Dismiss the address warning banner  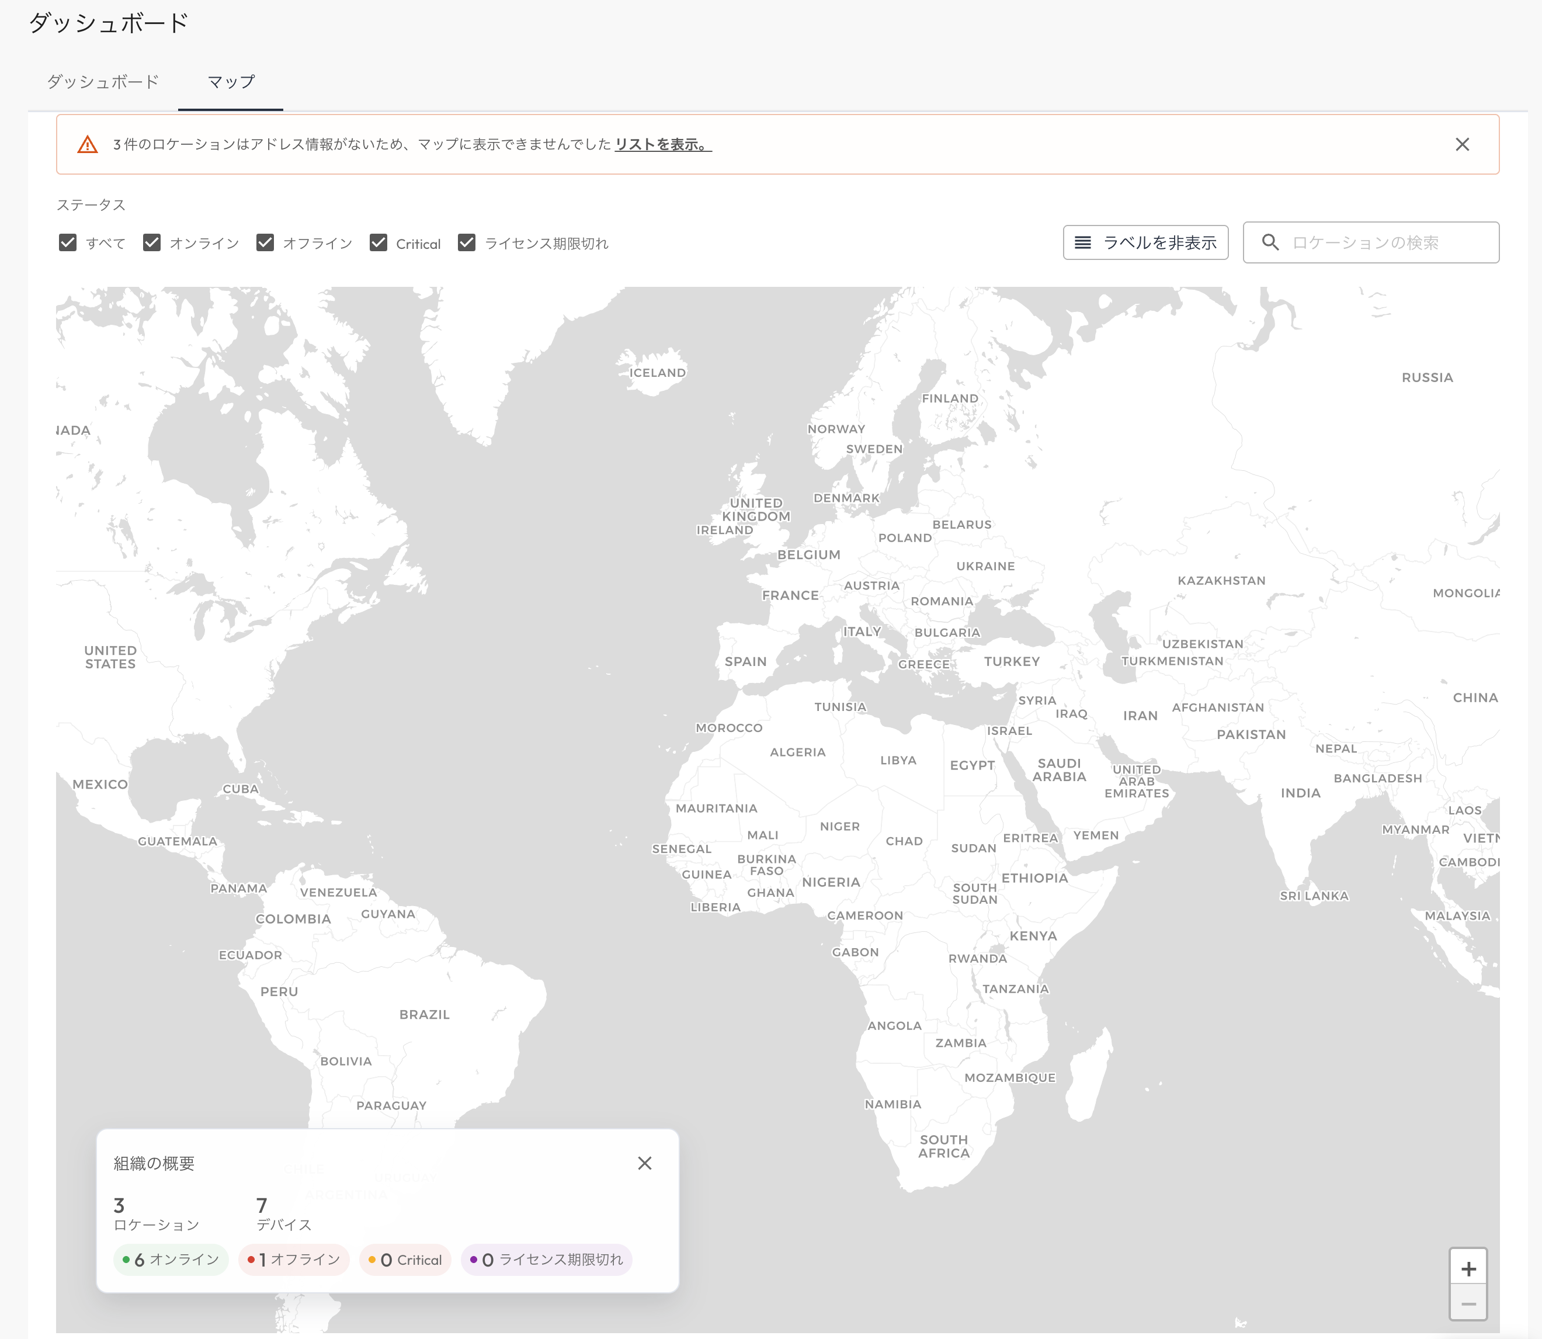1462,144
